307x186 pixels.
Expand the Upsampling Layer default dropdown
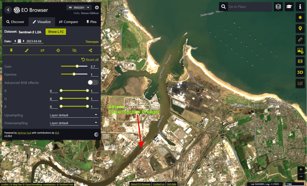pyautogui.click(x=74, y=115)
